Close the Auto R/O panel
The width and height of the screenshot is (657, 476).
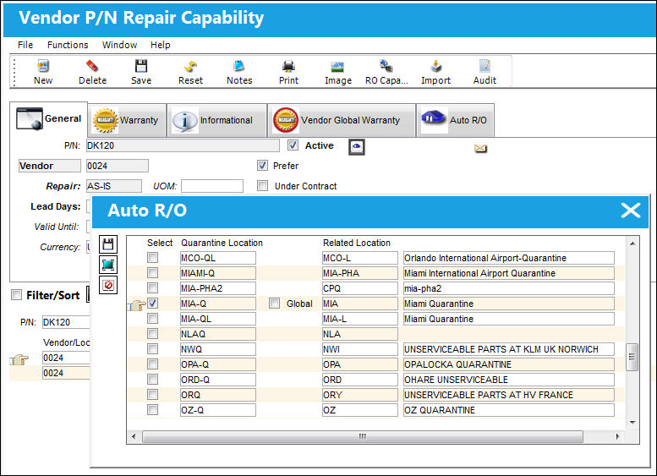click(631, 211)
